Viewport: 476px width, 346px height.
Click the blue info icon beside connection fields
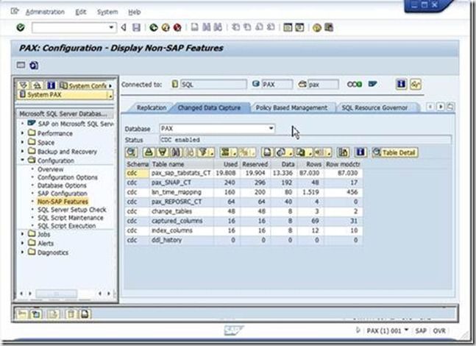[401, 84]
